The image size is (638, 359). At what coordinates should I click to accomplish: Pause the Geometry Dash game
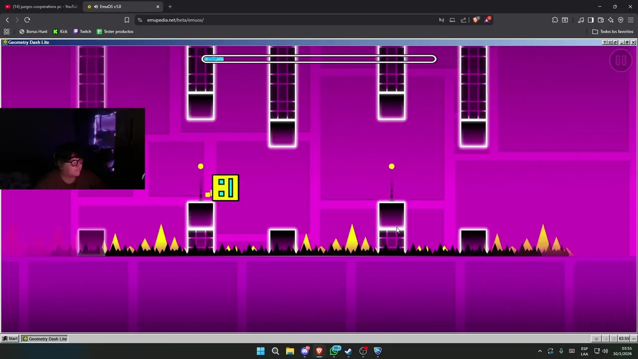(621, 61)
